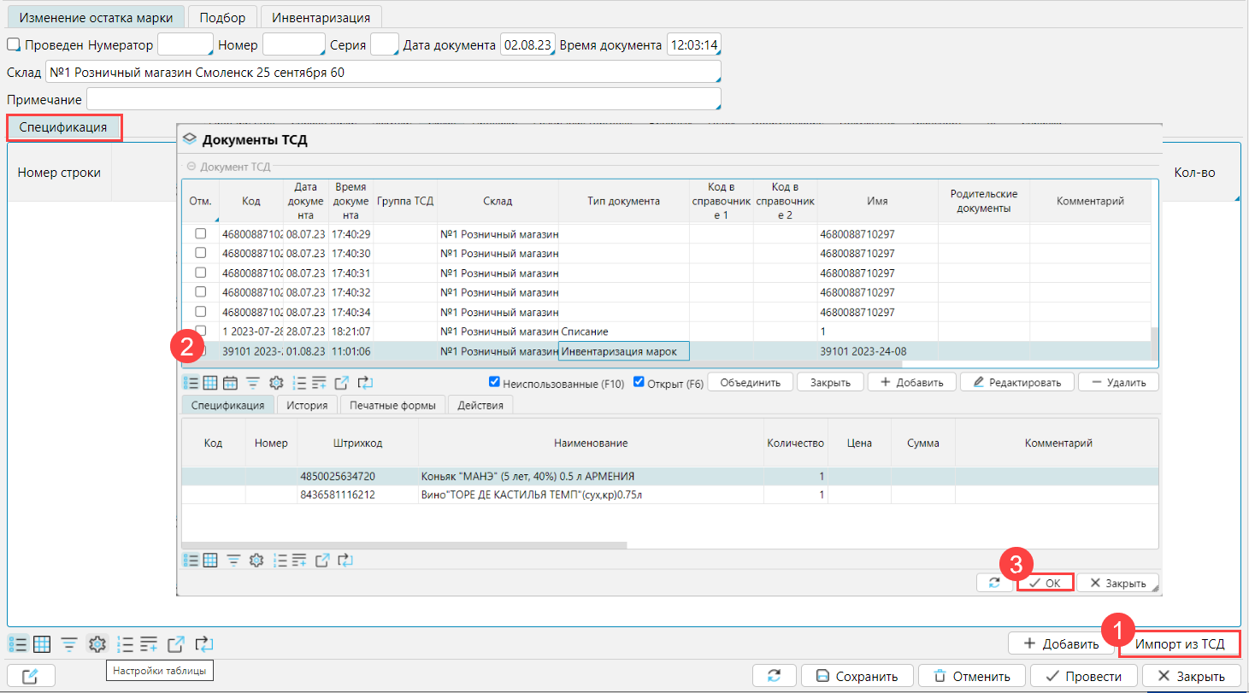Click export icon in bottom main toolbar
Viewport: 1249px width, 693px height.
tap(176, 644)
